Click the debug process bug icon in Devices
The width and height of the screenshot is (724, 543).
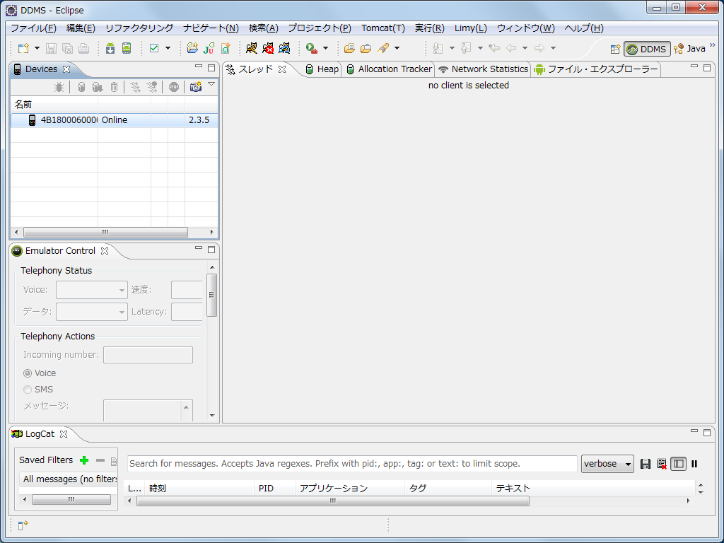click(59, 87)
